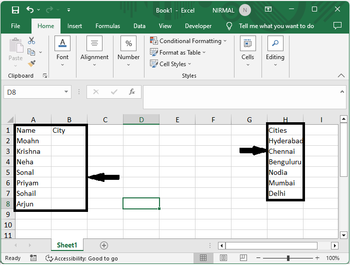Switch to Normal view
The width and height of the screenshot is (350, 265).
(203, 258)
